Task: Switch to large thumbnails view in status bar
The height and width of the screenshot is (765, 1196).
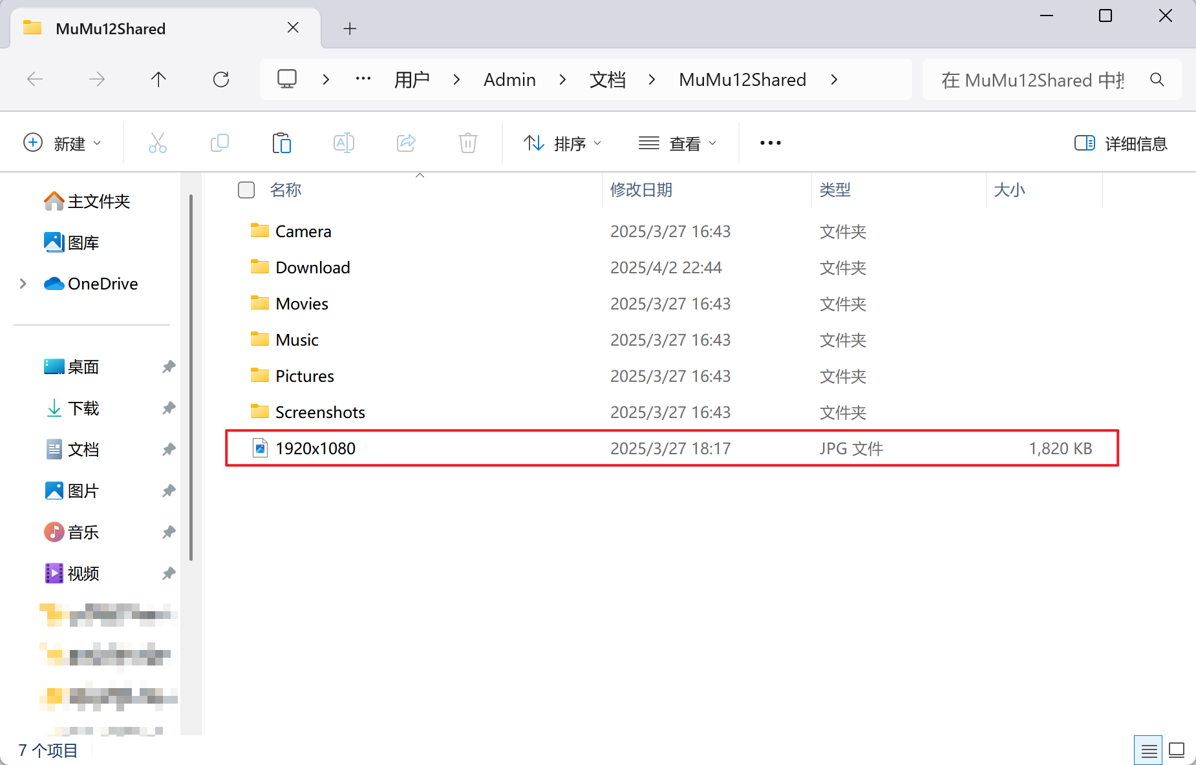Action: click(1177, 750)
